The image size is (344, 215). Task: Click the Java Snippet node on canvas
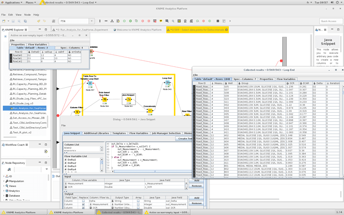(x=129, y=99)
